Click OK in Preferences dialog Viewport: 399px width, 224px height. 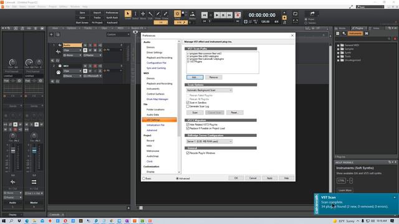pos(236,178)
